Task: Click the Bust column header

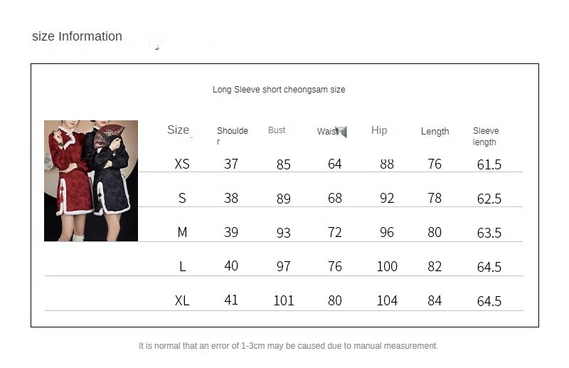Action: tap(277, 130)
